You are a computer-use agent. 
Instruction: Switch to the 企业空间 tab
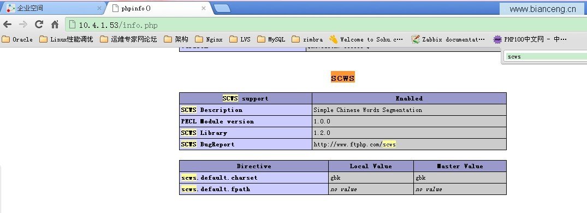tap(52, 8)
